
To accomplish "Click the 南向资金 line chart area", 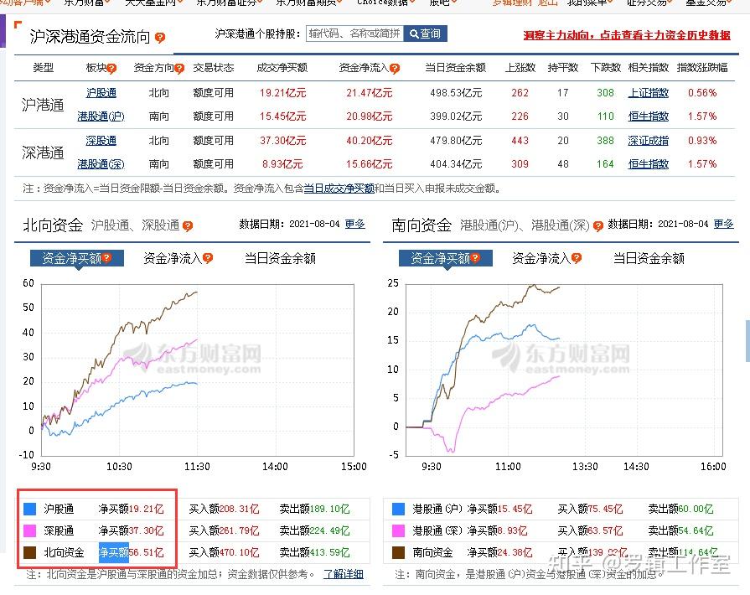I will pyautogui.click(x=564, y=370).
